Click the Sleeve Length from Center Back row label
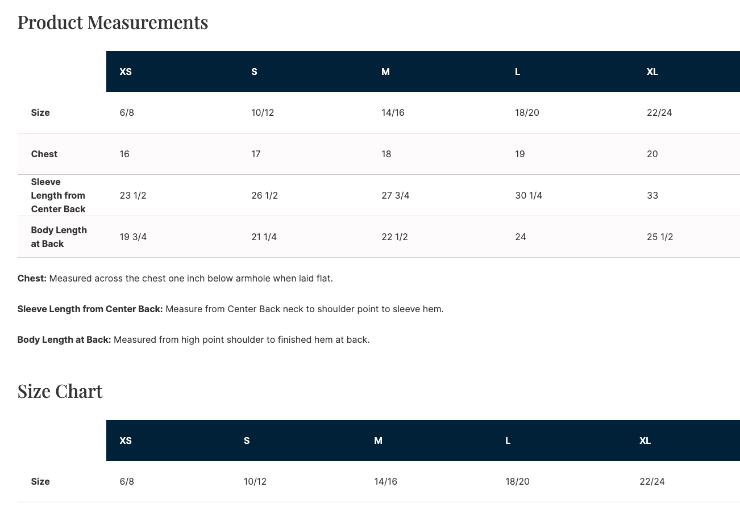This screenshot has width=740, height=525. click(x=58, y=195)
